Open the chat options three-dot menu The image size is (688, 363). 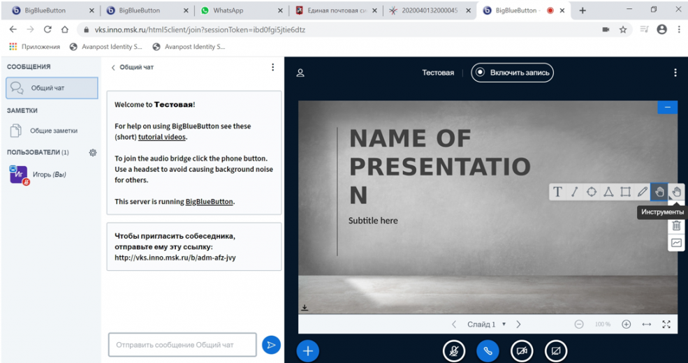(273, 67)
